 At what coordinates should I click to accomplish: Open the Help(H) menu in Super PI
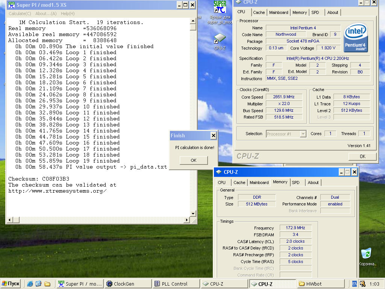point(68,14)
